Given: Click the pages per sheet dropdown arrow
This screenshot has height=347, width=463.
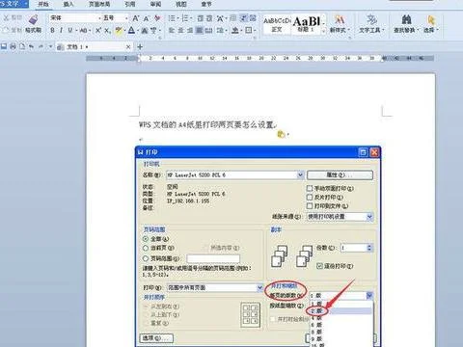Looking at the screenshot, I should [x=369, y=295].
